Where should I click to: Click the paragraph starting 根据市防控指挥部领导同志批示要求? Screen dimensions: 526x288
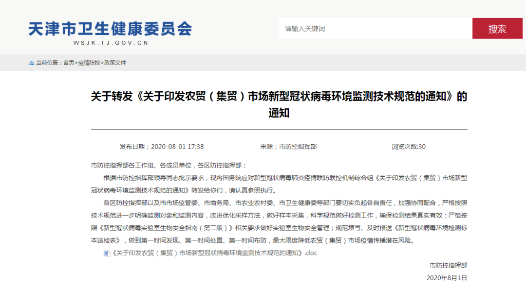pos(279,184)
